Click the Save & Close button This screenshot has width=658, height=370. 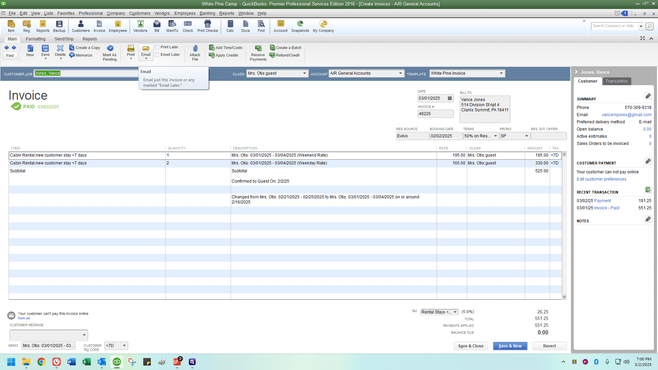[x=471, y=346]
